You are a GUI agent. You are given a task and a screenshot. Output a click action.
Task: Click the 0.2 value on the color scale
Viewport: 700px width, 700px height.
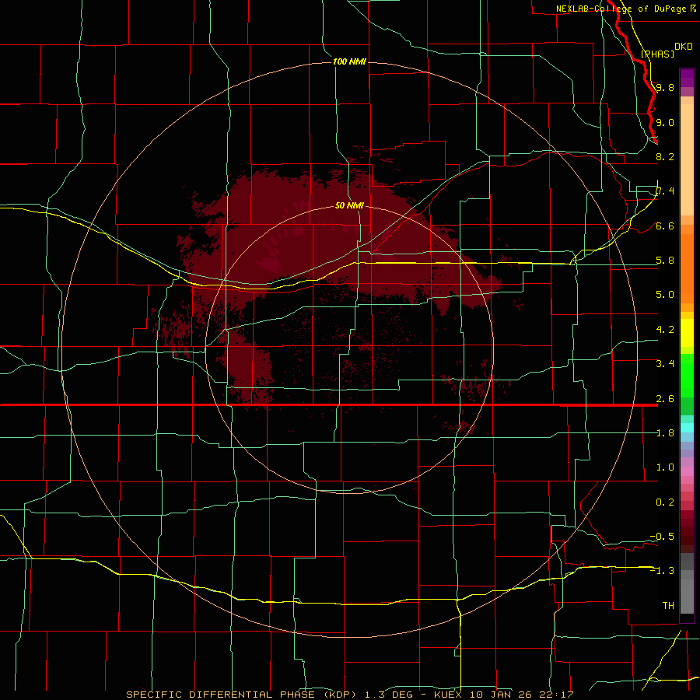tap(665, 502)
